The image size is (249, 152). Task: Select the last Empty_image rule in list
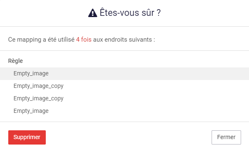coord(31,111)
